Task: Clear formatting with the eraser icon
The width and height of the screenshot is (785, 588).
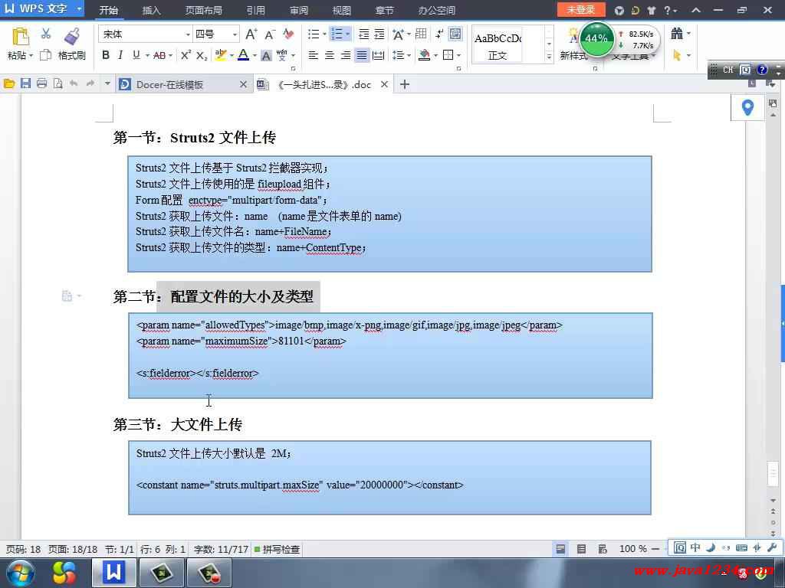Action: pos(288,34)
